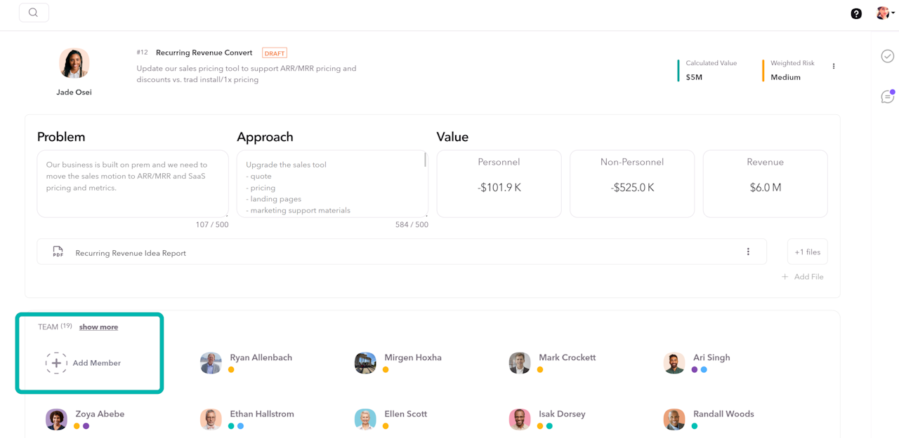Click the Approach text area
The image size is (899, 438).
tap(332, 184)
